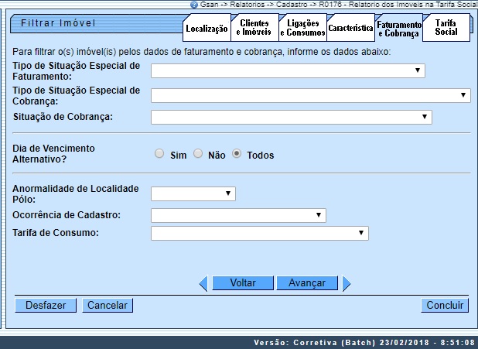Screen dimensions: 478x349
Task: Click the small icon before Gsan breadcrumb
Action: click(x=193, y=4)
